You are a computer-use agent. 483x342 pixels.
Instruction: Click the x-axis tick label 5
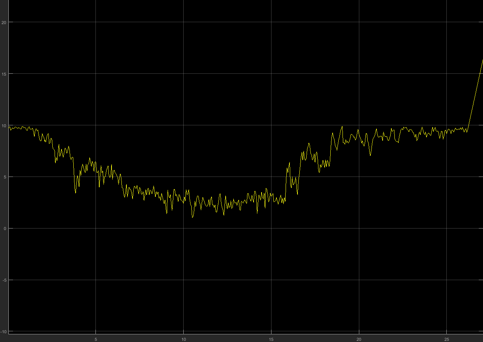coord(96,339)
